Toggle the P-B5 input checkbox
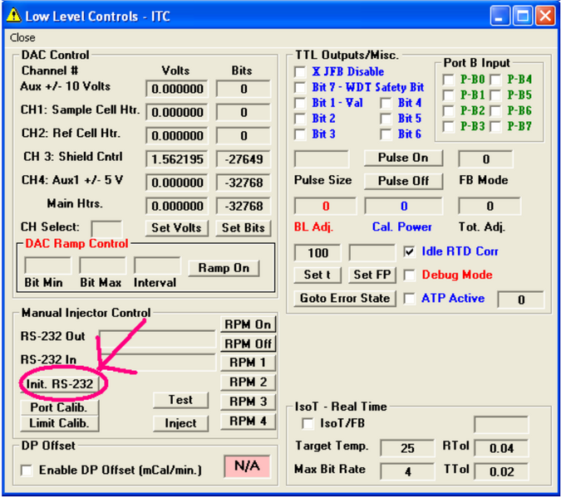 [495, 95]
